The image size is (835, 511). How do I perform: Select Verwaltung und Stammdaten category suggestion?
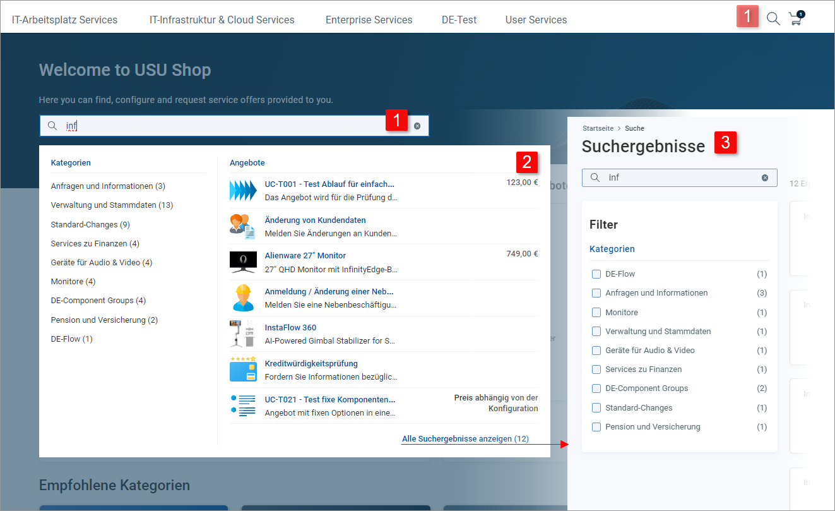tap(112, 205)
